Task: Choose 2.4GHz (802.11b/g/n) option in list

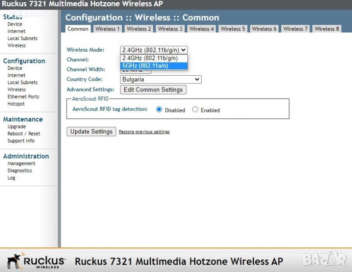Action: pos(154,58)
